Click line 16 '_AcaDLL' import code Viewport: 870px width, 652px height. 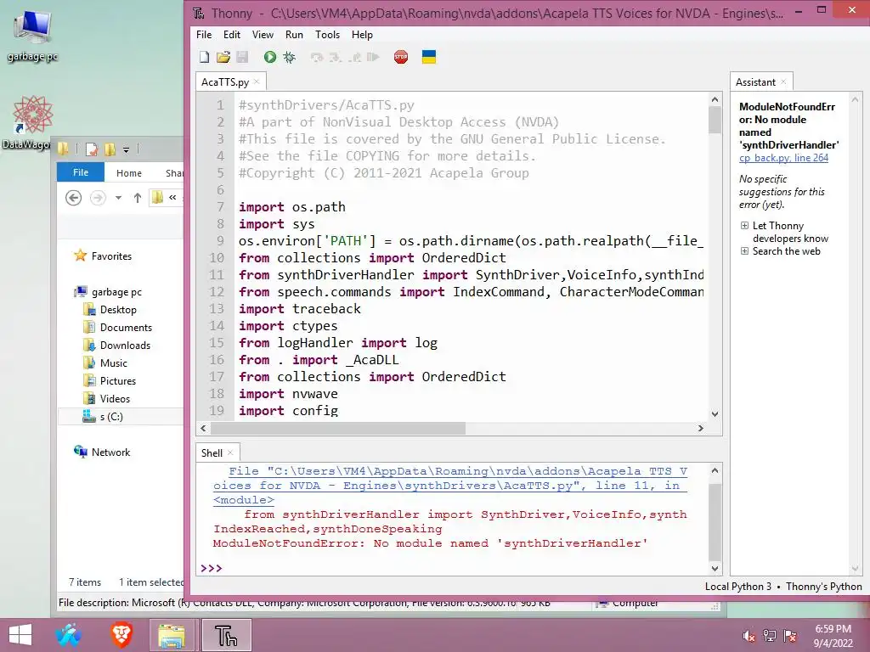pyautogui.click(x=319, y=360)
